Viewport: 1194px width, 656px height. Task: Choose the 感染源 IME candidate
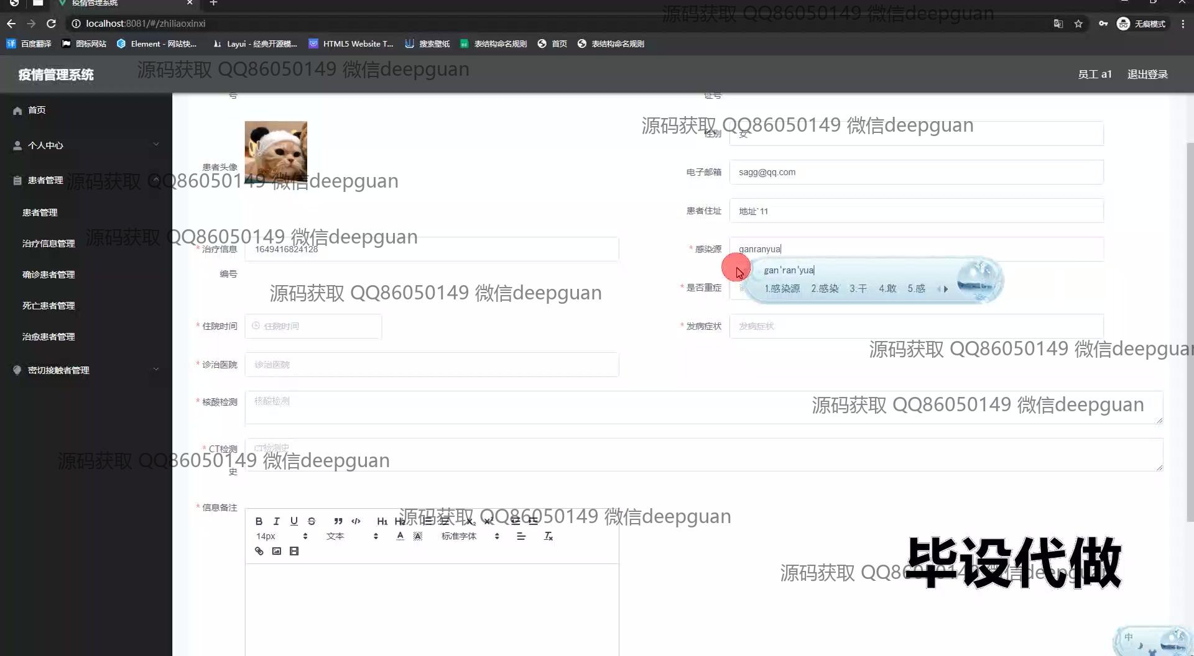[782, 289]
